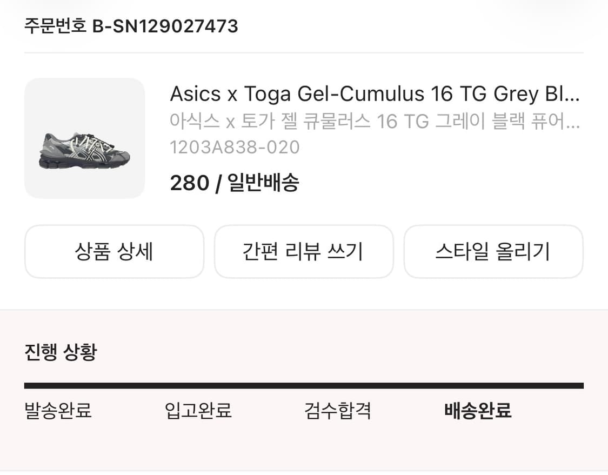Image resolution: width=608 pixels, height=475 pixels.
Task: Select 스타일 올리기 to upload a style
Action: tap(493, 251)
